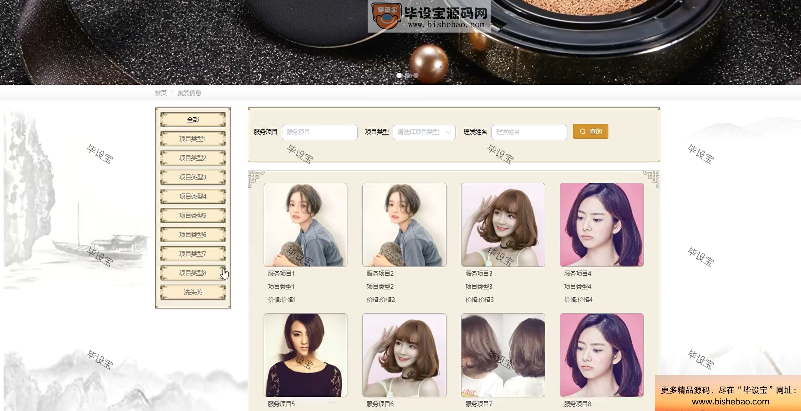Click the 服务项目7 title text
The height and width of the screenshot is (411, 801).
tap(479, 404)
